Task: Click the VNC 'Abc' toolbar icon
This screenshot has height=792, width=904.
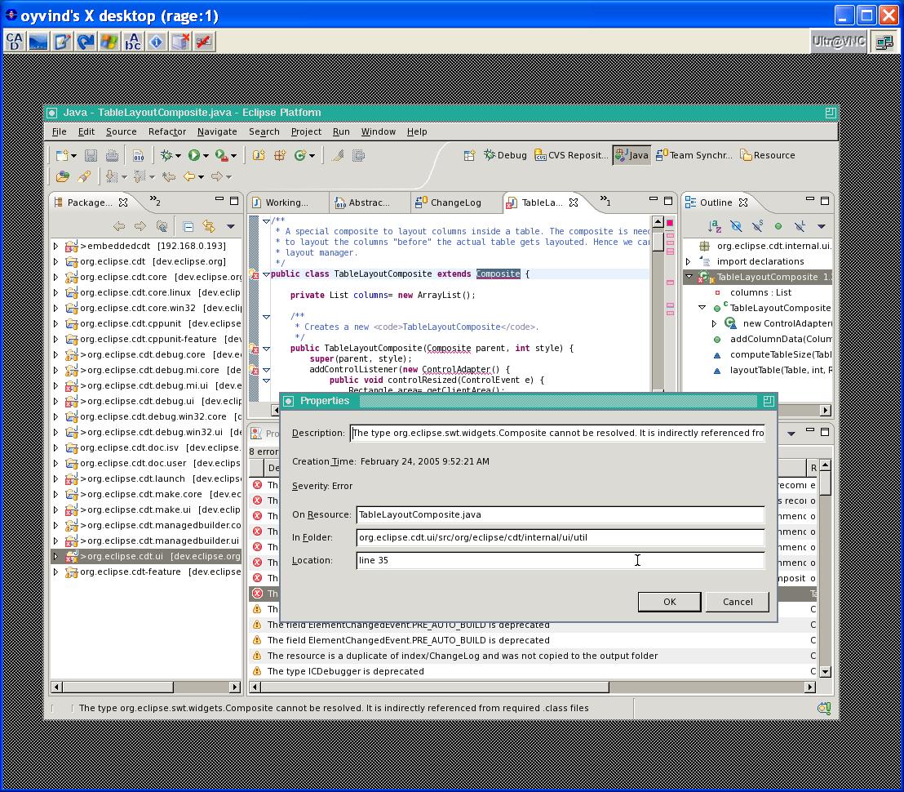Action: (x=133, y=42)
